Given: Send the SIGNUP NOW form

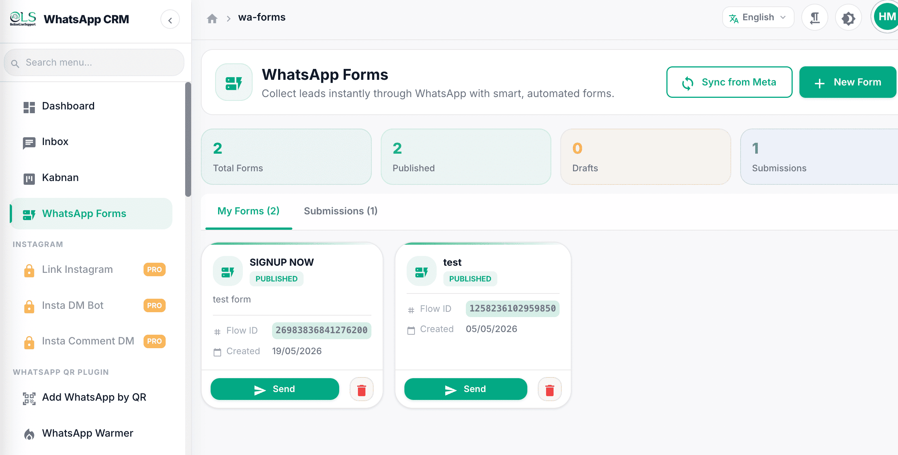Looking at the screenshot, I should tap(275, 389).
